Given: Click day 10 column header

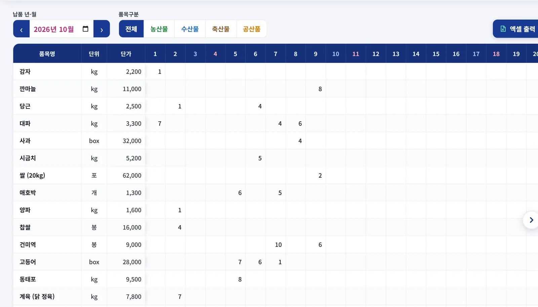Looking at the screenshot, I should click(336, 54).
